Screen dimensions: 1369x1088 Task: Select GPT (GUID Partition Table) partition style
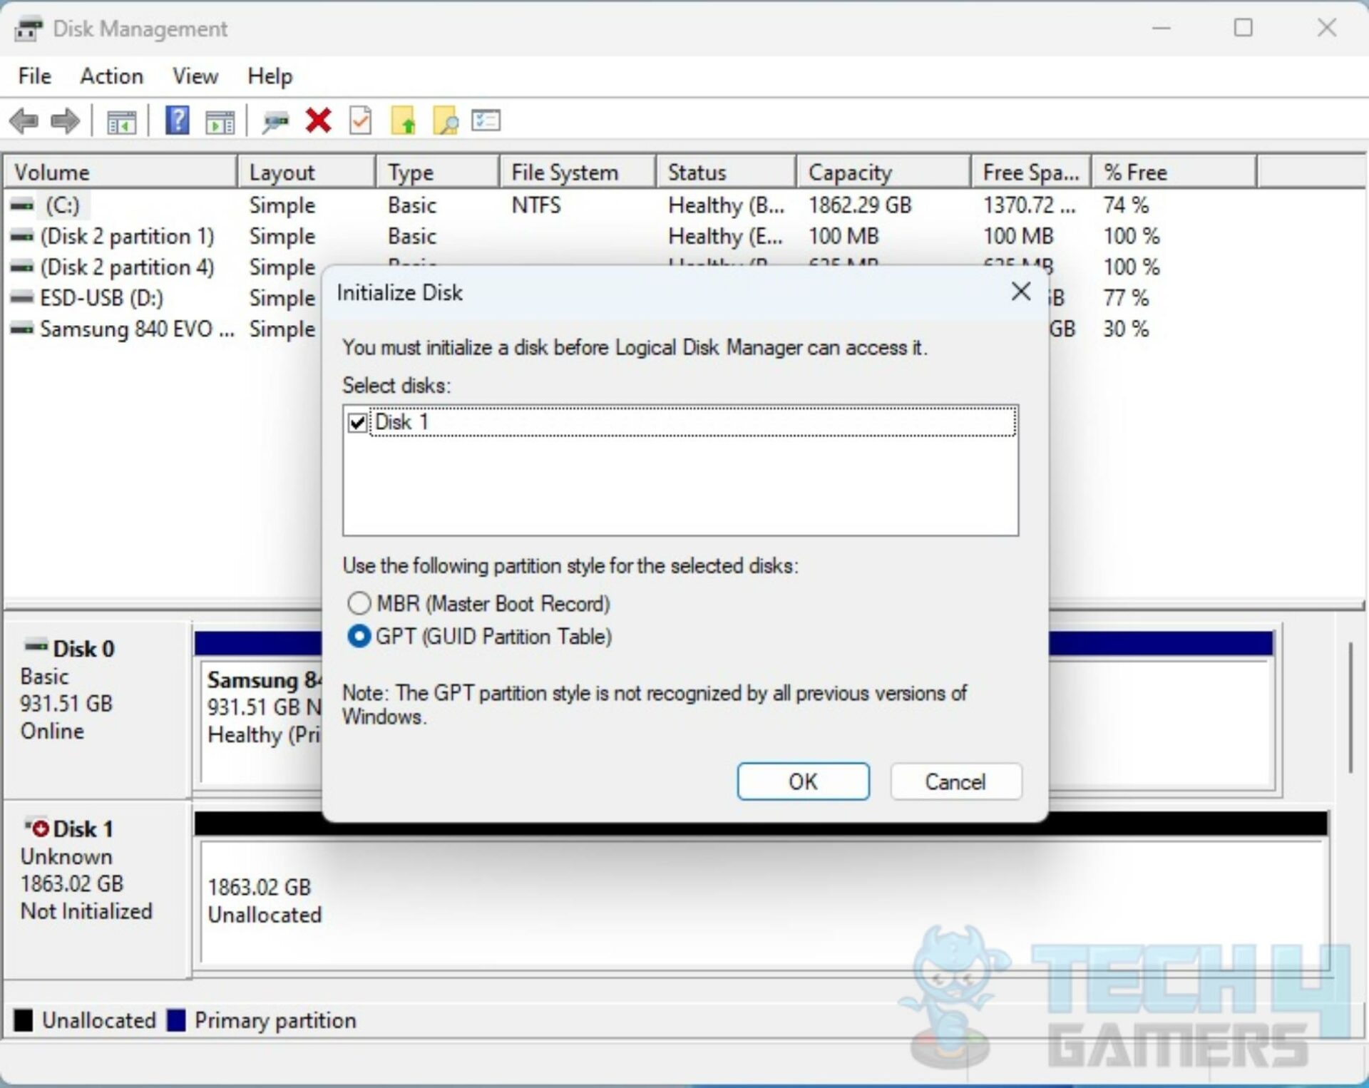coord(360,637)
